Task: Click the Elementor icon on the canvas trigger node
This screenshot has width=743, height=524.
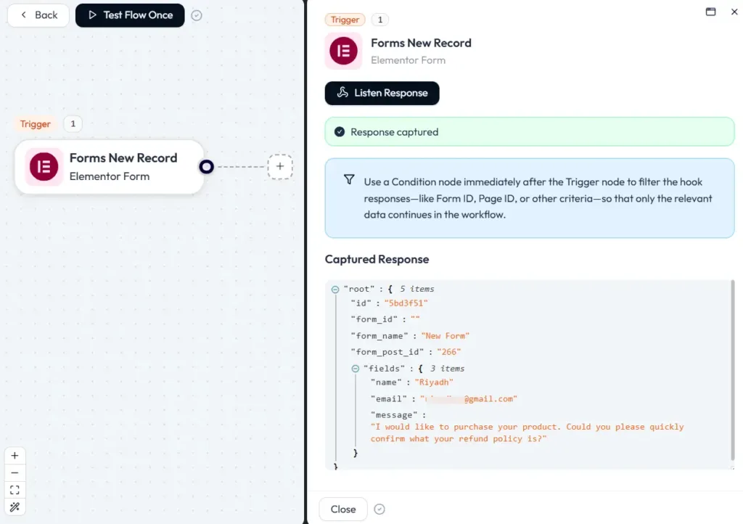Action: (x=44, y=167)
